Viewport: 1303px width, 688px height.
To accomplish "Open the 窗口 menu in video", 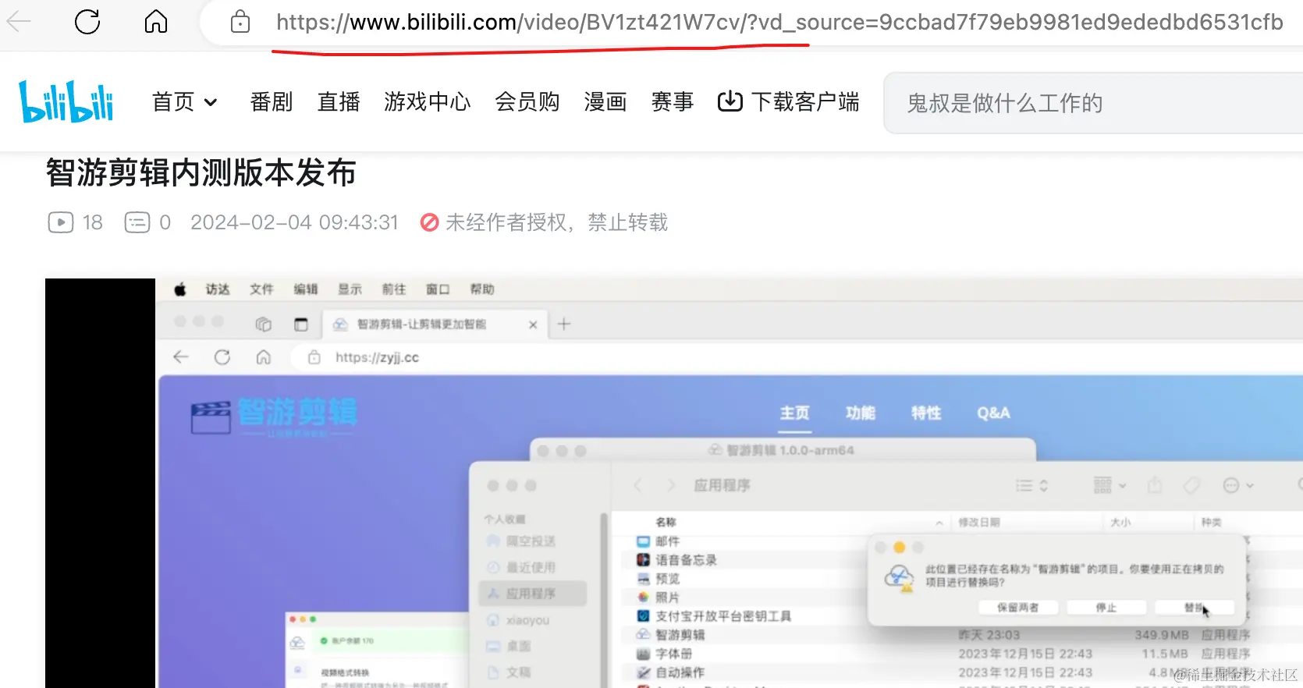I will coord(438,289).
